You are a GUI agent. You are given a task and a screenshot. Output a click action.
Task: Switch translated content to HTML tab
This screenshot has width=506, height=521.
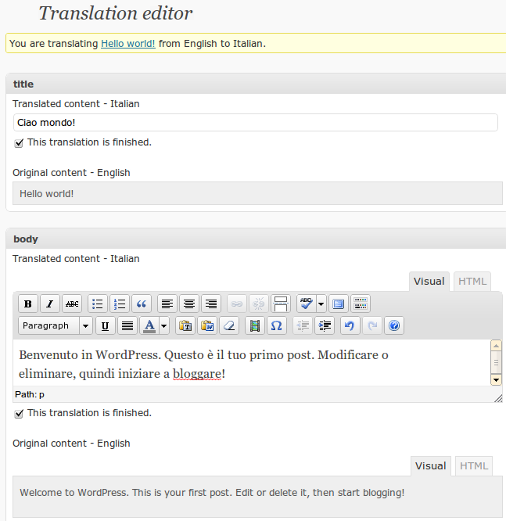pos(472,282)
